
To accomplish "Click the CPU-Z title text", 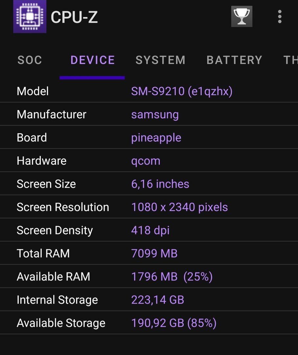I will (x=74, y=17).
